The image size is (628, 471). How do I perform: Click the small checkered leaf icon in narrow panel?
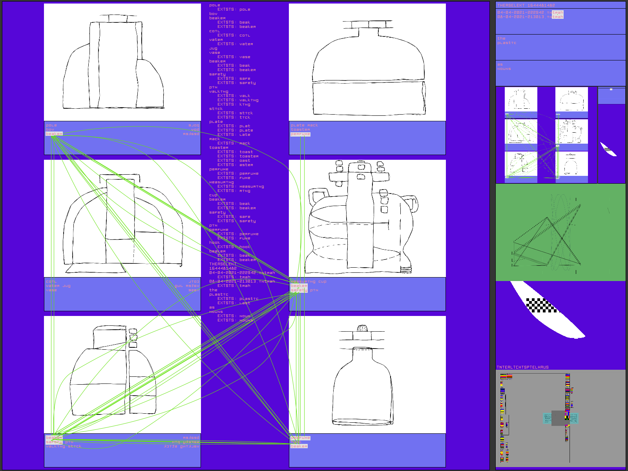pyautogui.click(x=608, y=149)
